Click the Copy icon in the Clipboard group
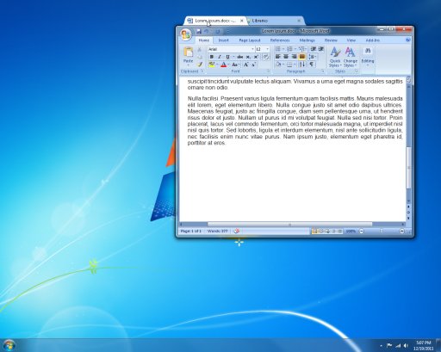441x352 pixels. tap(200, 57)
